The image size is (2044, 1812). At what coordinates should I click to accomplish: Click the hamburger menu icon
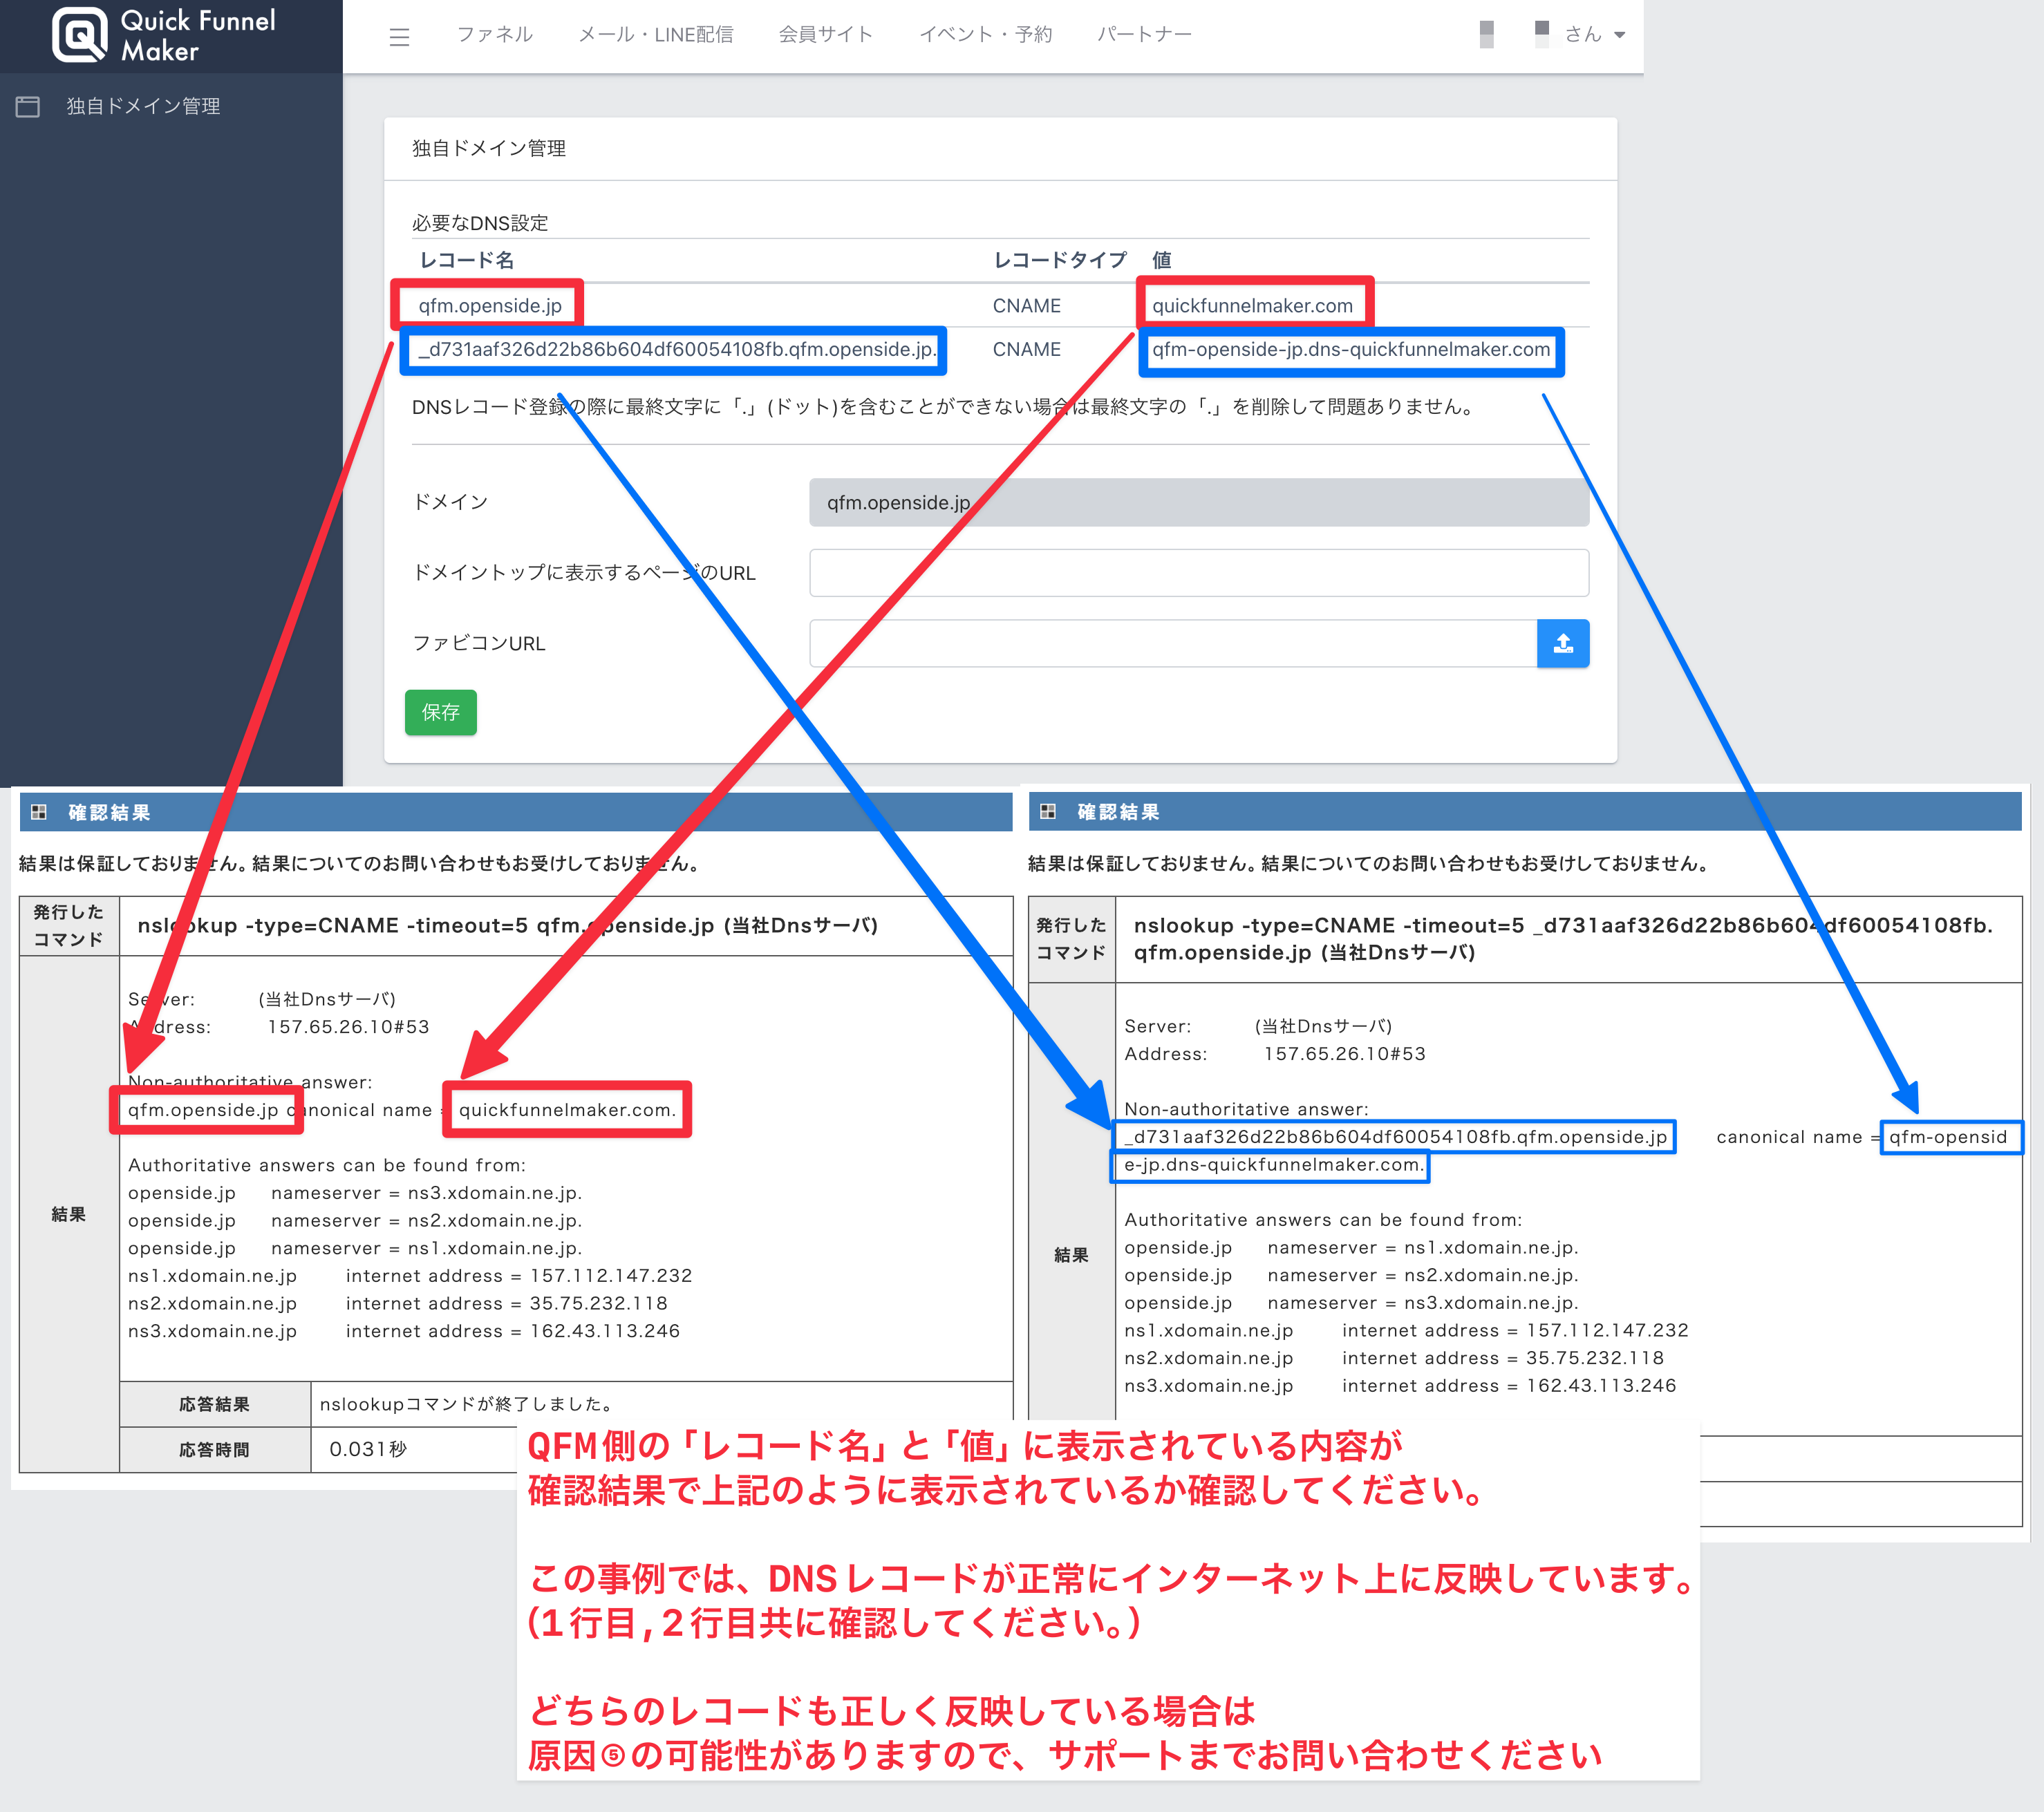pos(399,37)
